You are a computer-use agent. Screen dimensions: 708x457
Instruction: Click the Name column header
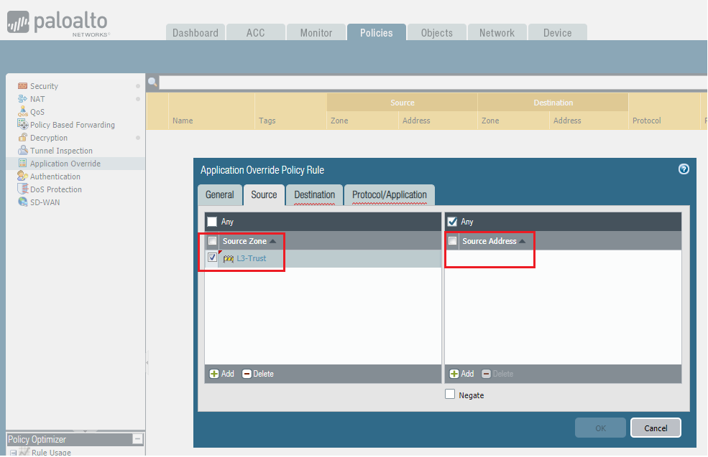[x=183, y=121]
